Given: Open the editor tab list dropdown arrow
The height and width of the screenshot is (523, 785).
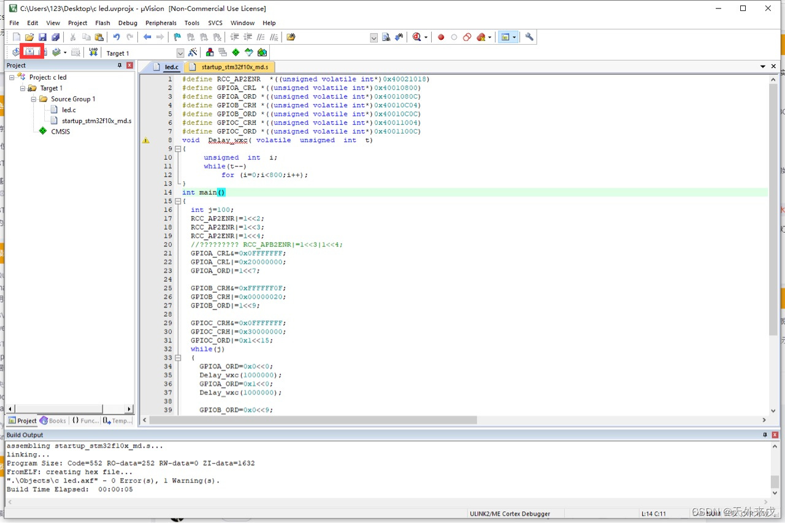Looking at the screenshot, I should pyautogui.click(x=764, y=66).
